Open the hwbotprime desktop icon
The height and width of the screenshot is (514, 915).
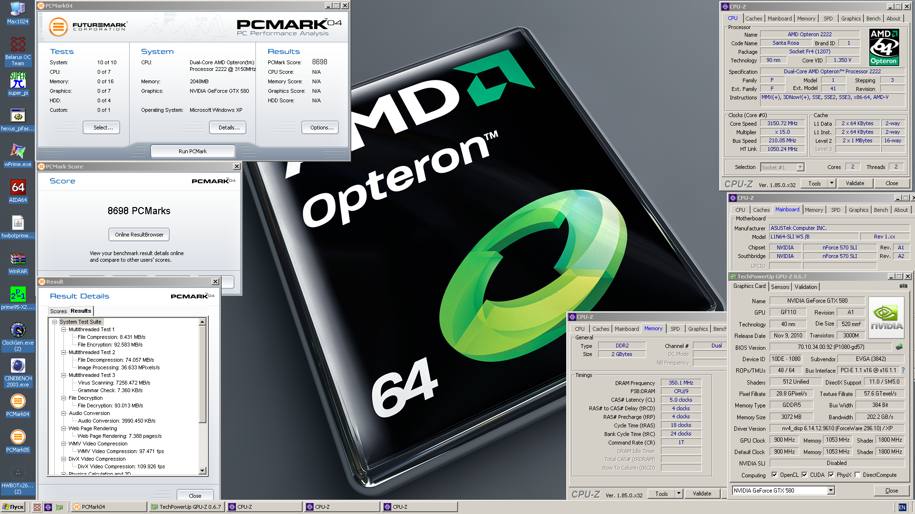[18, 227]
